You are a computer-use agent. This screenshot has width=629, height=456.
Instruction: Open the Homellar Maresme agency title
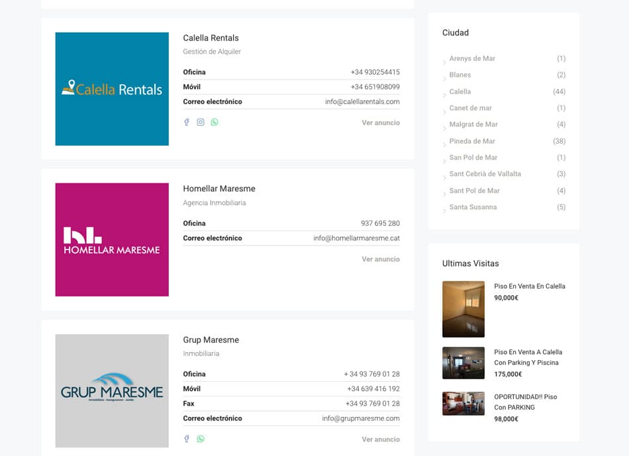coord(219,189)
